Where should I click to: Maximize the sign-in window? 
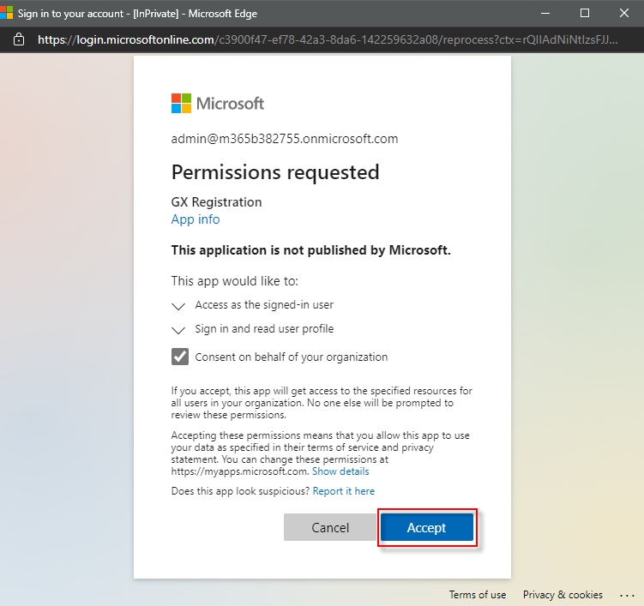(x=585, y=13)
